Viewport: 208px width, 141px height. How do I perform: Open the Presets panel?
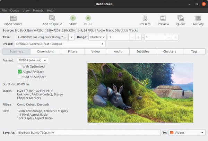point(145,20)
